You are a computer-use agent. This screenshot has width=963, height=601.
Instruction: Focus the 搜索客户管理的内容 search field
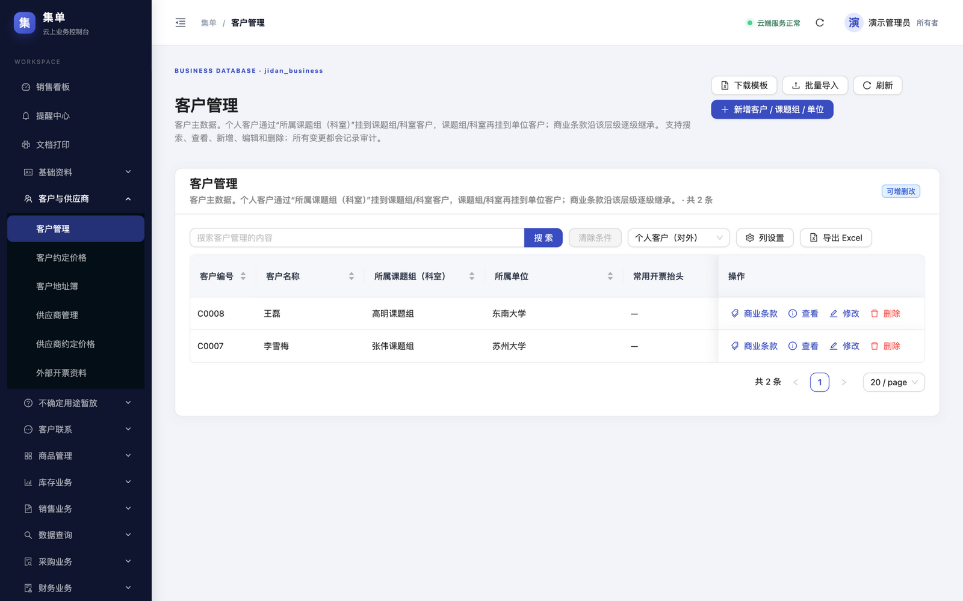(357, 238)
